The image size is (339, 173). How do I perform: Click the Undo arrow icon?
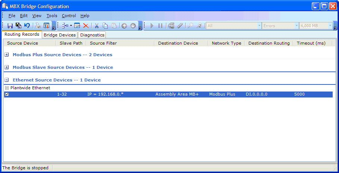pos(27,26)
